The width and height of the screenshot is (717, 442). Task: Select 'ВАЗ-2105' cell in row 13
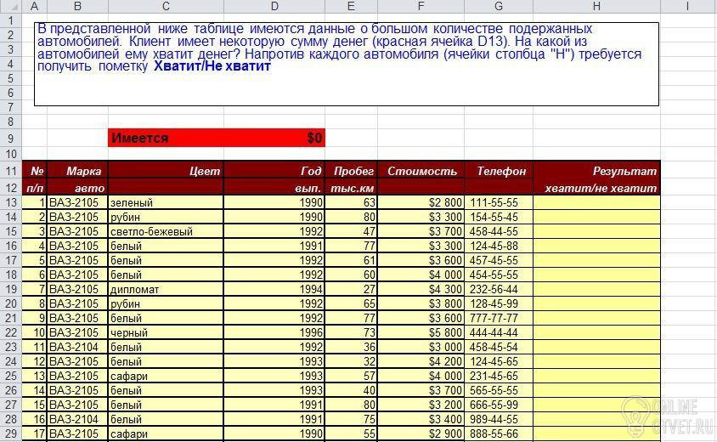click(78, 202)
